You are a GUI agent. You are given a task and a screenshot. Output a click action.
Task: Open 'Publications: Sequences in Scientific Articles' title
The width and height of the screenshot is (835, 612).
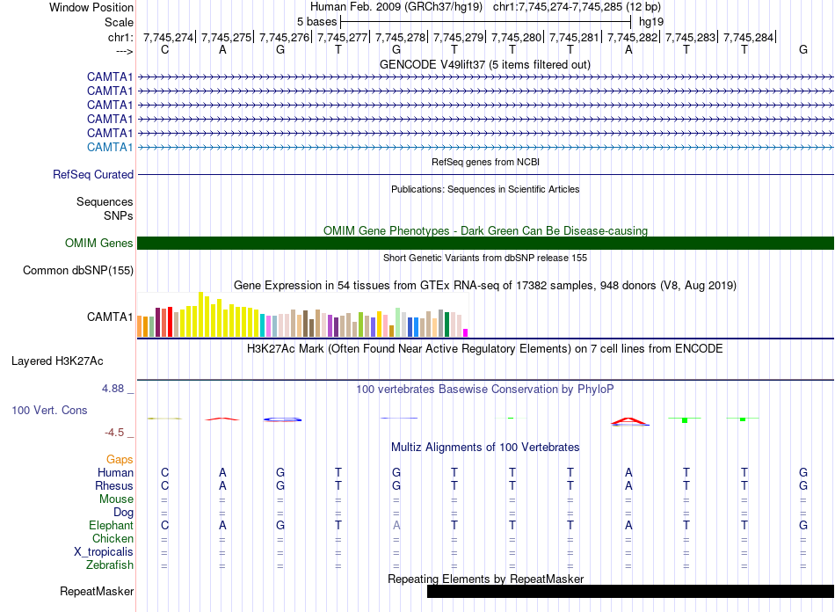(485, 189)
